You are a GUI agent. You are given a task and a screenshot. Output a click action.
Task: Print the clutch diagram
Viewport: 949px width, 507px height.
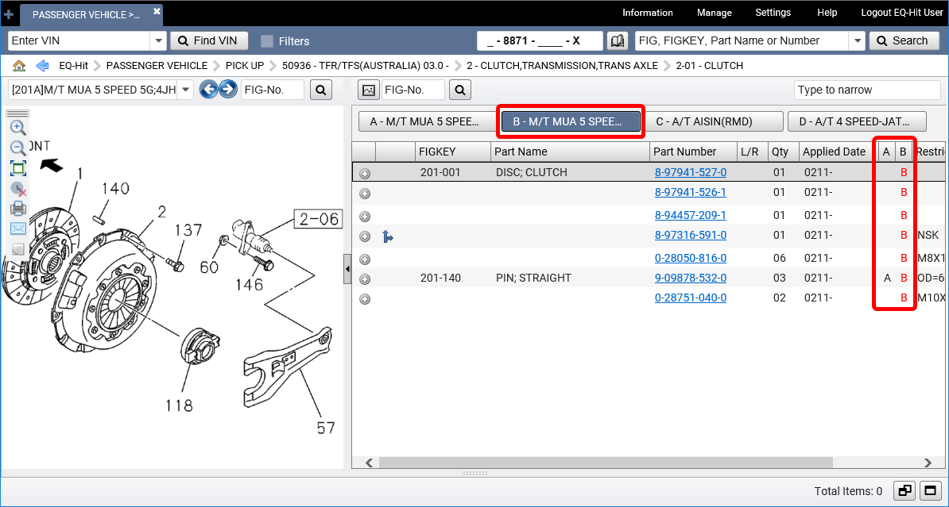pos(18,209)
